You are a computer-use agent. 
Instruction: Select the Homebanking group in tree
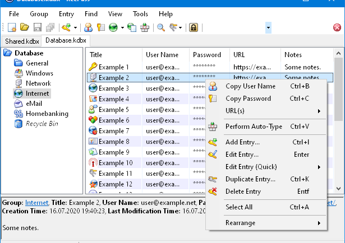click(x=47, y=113)
